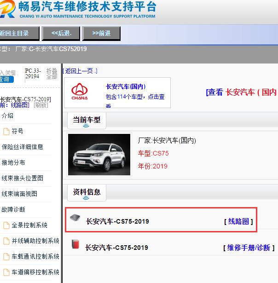Click PC.33-29194 text in sidebar

[x=33, y=74]
